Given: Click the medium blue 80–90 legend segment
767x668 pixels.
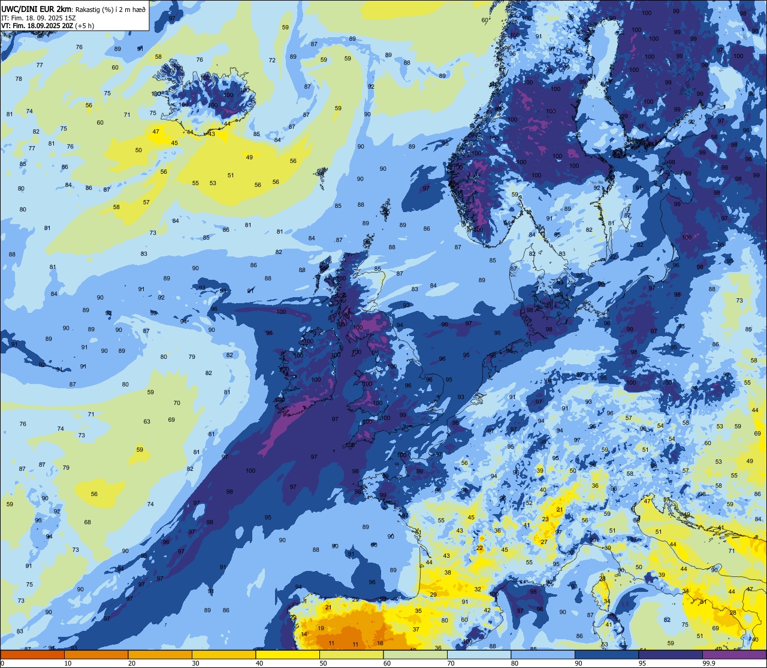Looking at the screenshot, I should click(542, 654).
